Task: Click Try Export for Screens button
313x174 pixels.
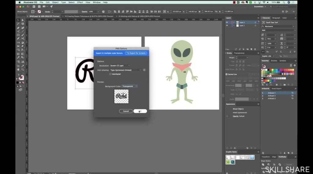Action: pyautogui.click(x=136, y=53)
